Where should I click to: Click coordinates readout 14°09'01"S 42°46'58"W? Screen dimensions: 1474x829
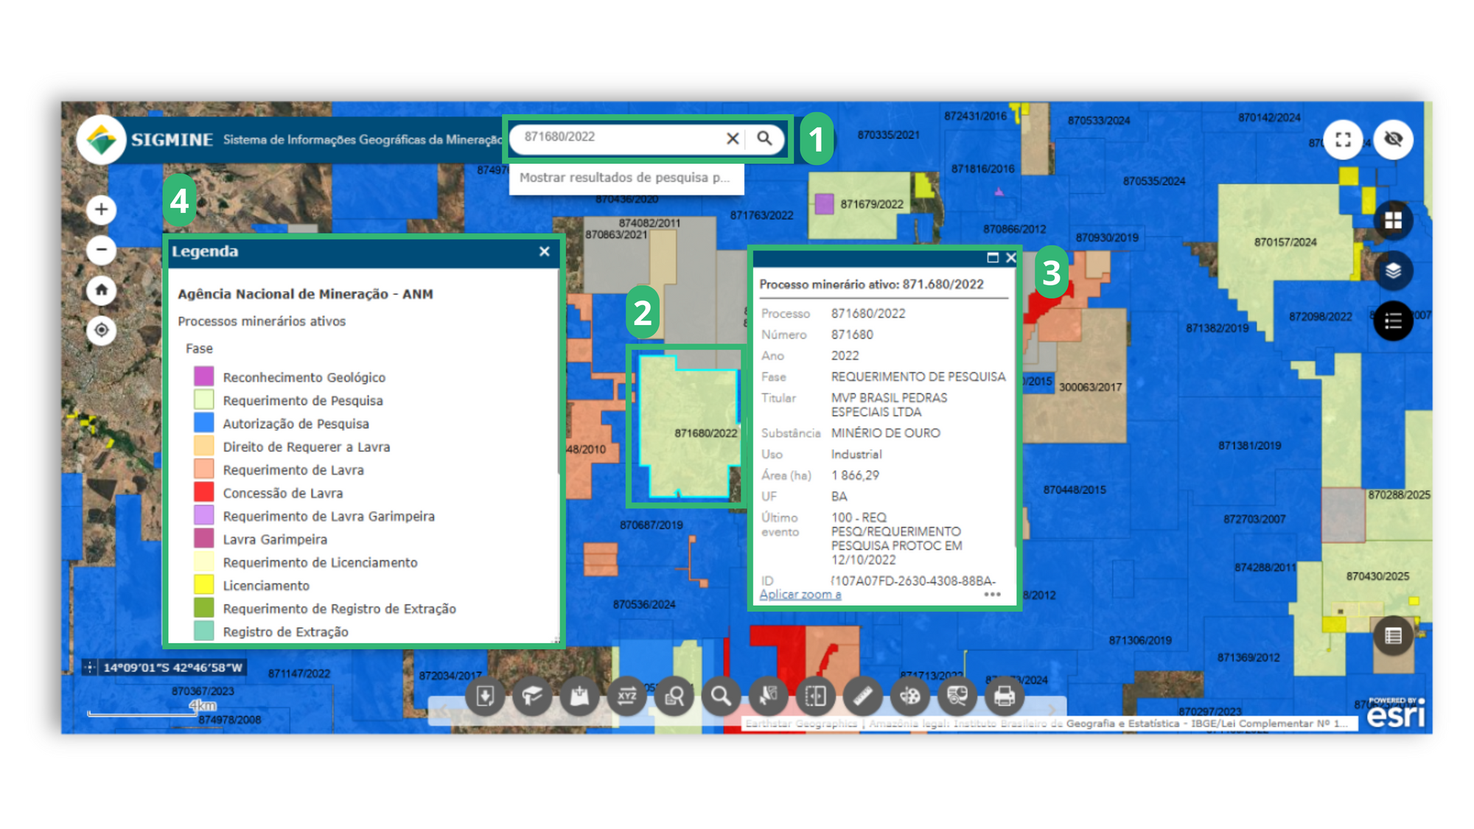[x=172, y=668]
